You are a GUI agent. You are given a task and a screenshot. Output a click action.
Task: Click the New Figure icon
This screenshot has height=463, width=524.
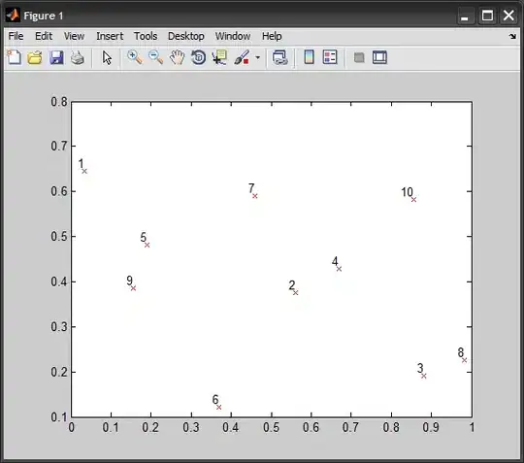point(14,57)
